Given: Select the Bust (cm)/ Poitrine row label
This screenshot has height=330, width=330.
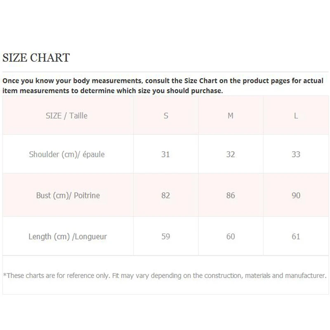Looking at the screenshot, I should click(x=68, y=195).
